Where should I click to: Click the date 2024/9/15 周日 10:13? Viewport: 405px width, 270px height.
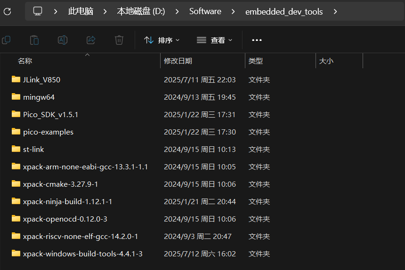pyautogui.click(x=200, y=149)
